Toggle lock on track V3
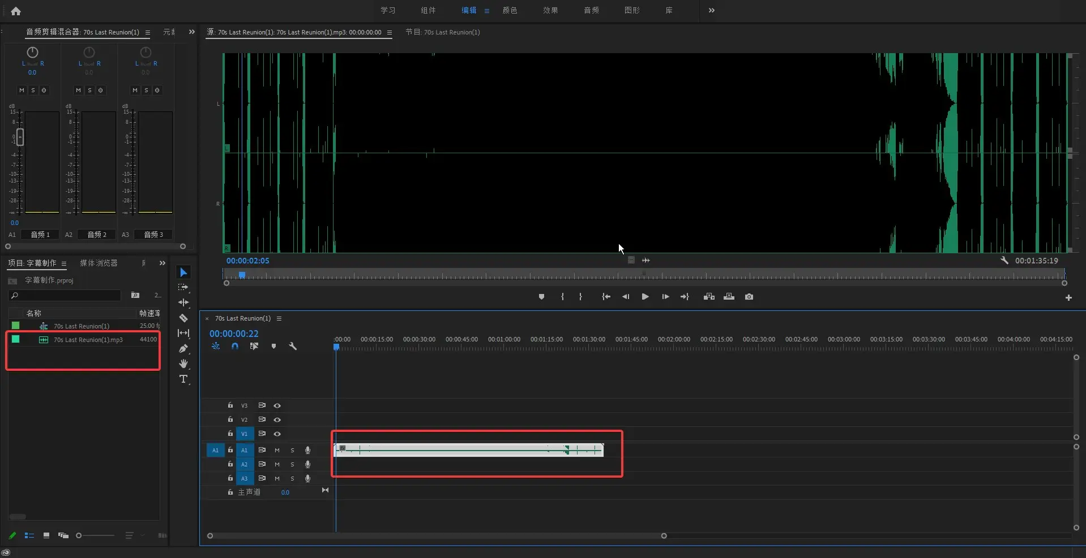The image size is (1086, 558). pos(230,405)
